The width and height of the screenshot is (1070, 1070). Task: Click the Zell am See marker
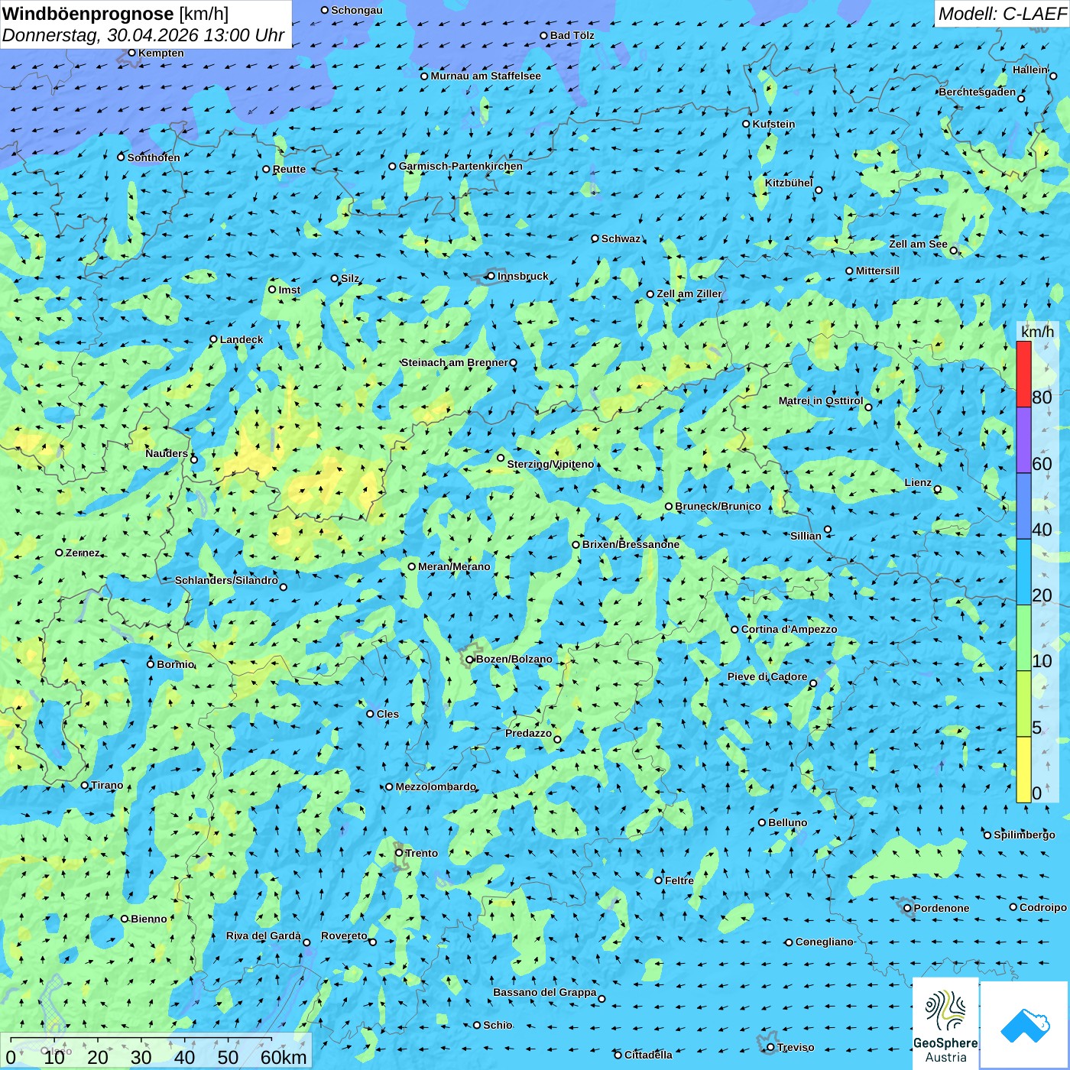coord(953,250)
